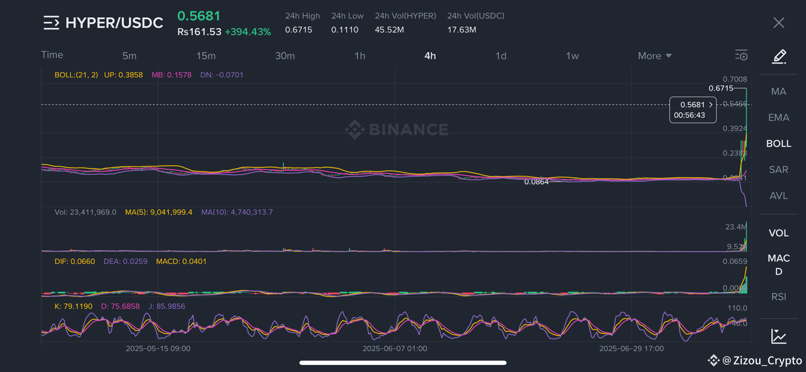Toggle the MACD sub-indicator

tap(779, 265)
